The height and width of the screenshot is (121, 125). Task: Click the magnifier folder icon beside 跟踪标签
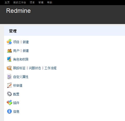(x=9, y=68)
